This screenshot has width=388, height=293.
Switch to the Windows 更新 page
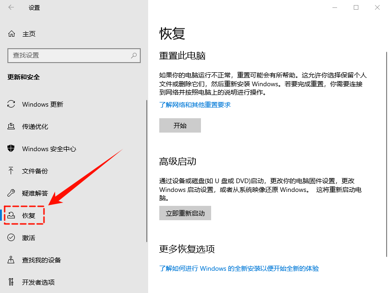point(42,104)
